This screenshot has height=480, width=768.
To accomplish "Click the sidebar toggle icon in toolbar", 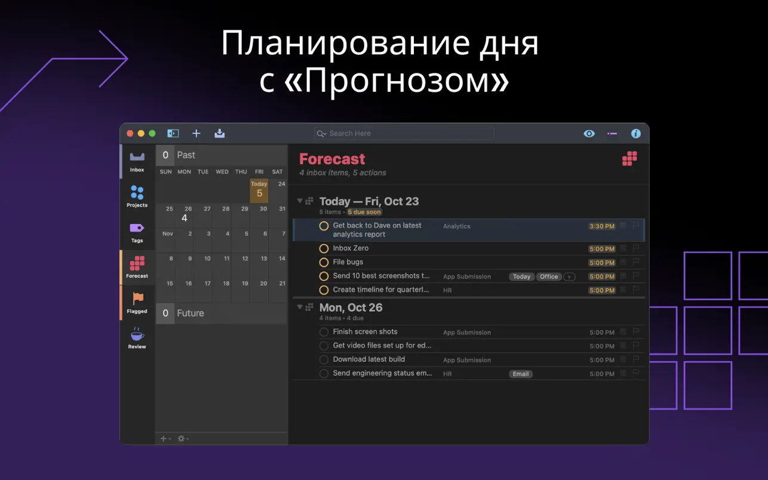I will coord(173,134).
